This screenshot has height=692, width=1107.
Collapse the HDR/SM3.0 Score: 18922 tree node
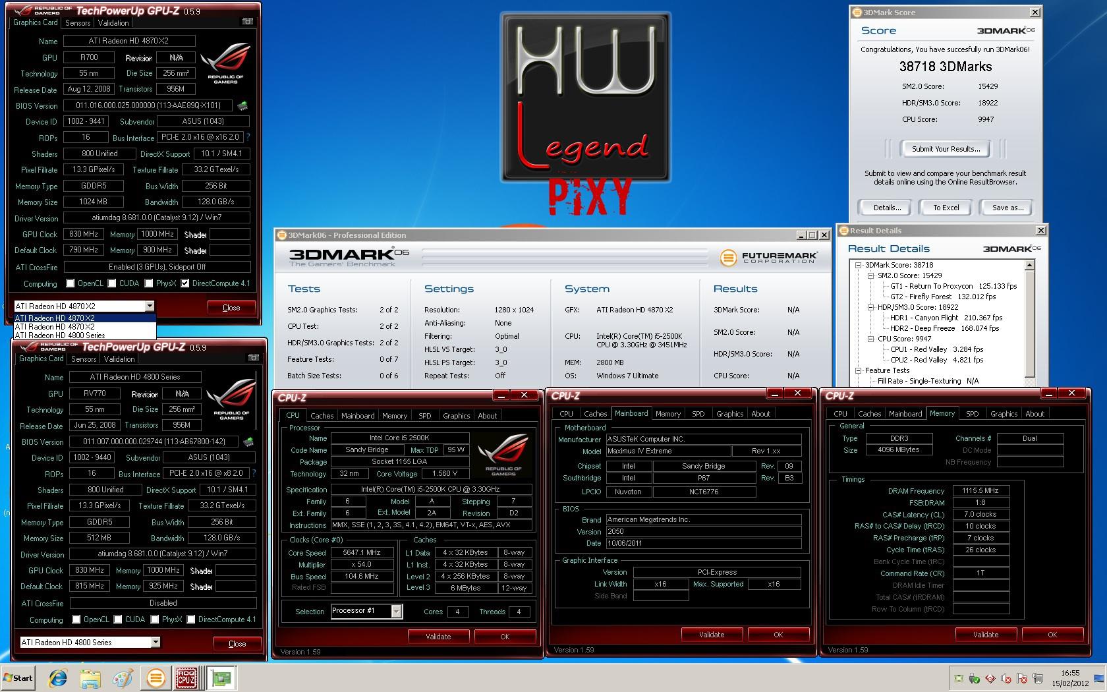coord(870,307)
